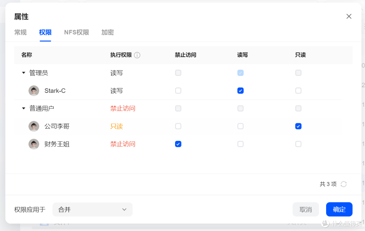Click 读写 execute permission of 管理员
The width and height of the screenshot is (365, 231).
point(117,73)
